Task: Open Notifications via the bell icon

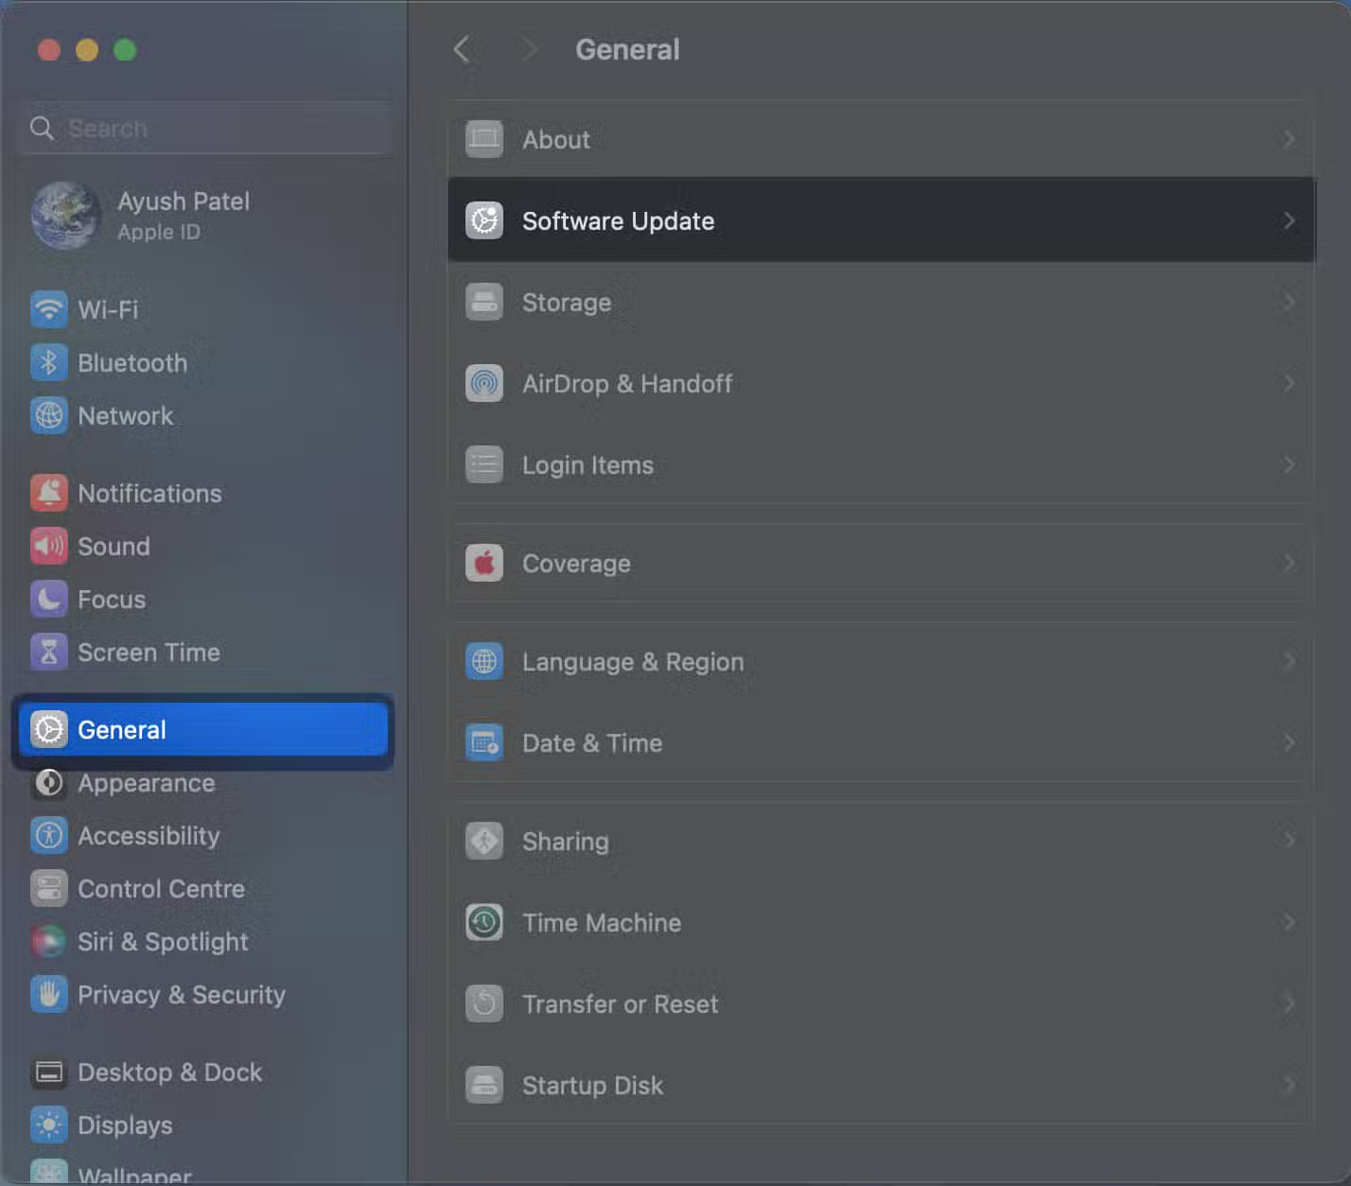Action: click(x=48, y=493)
